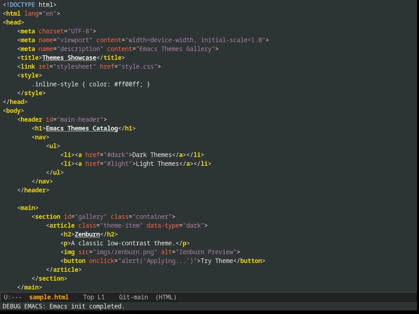Click the opening <head> tag
Viewport: 419px width, 314px height.
(x=13, y=22)
